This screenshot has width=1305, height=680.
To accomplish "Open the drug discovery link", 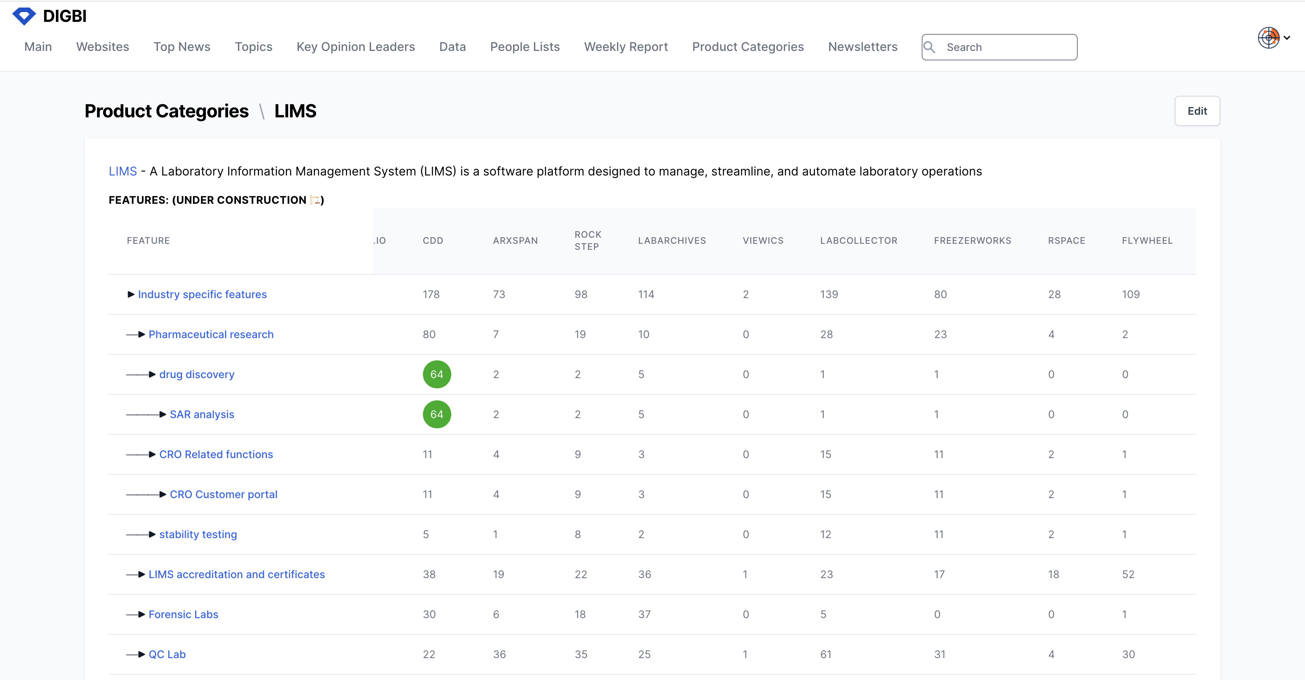I will coord(197,374).
